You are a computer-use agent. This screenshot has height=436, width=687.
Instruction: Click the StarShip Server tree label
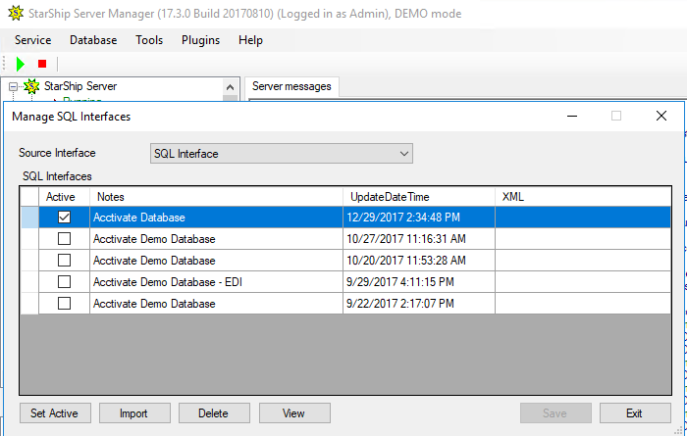[80, 86]
